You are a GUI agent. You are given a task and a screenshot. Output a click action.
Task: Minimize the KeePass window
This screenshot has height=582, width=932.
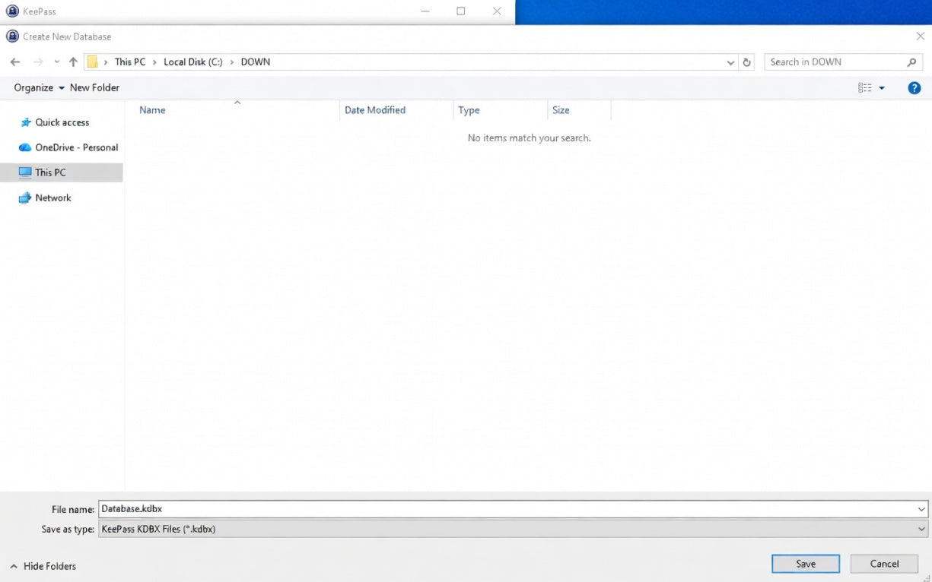[425, 11]
